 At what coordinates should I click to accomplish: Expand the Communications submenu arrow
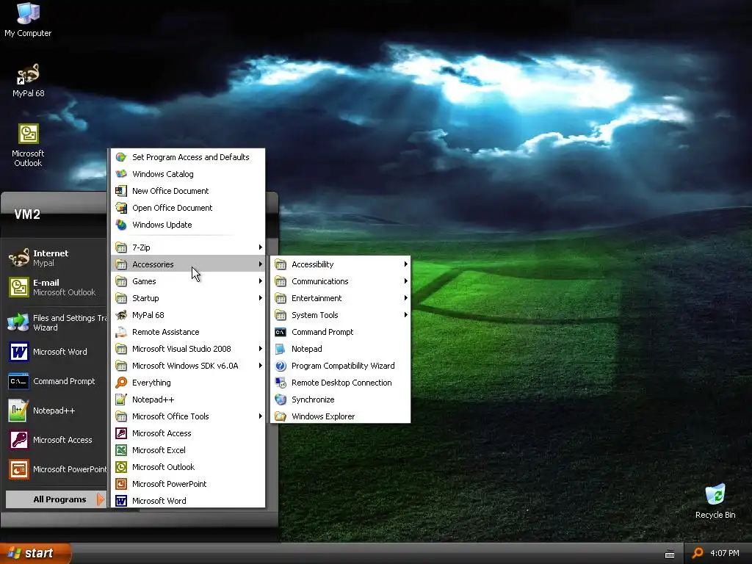coord(405,281)
